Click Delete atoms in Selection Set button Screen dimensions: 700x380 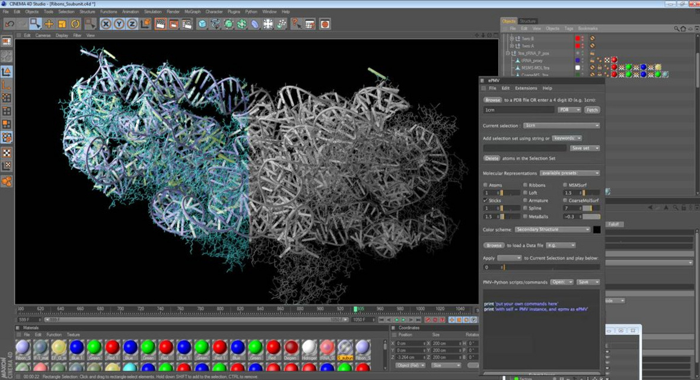coord(492,159)
